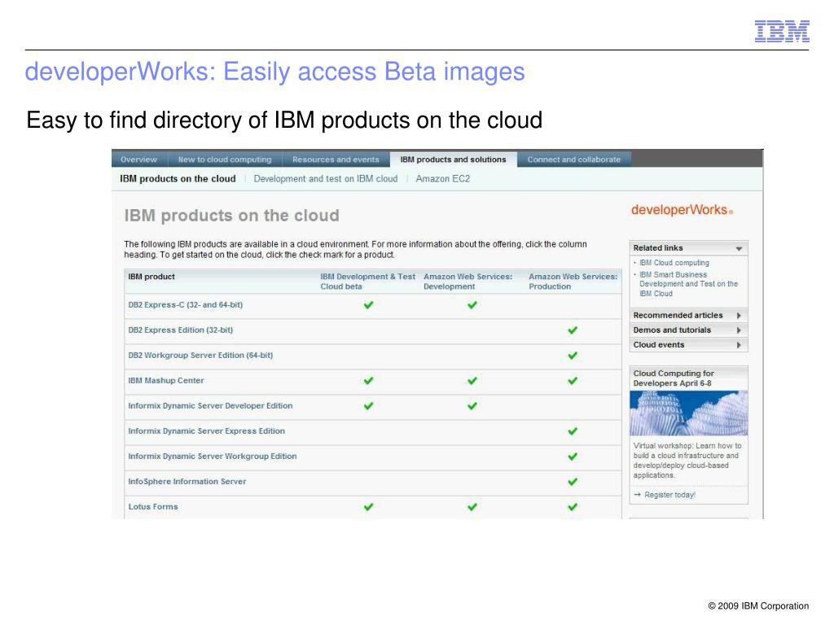Click Informix Workgroup Edition Production check mark

(x=573, y=457)
